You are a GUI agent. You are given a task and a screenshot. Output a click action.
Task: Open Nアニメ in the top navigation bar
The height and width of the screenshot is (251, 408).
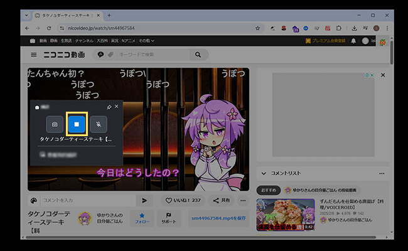click(x=128, y=41)
